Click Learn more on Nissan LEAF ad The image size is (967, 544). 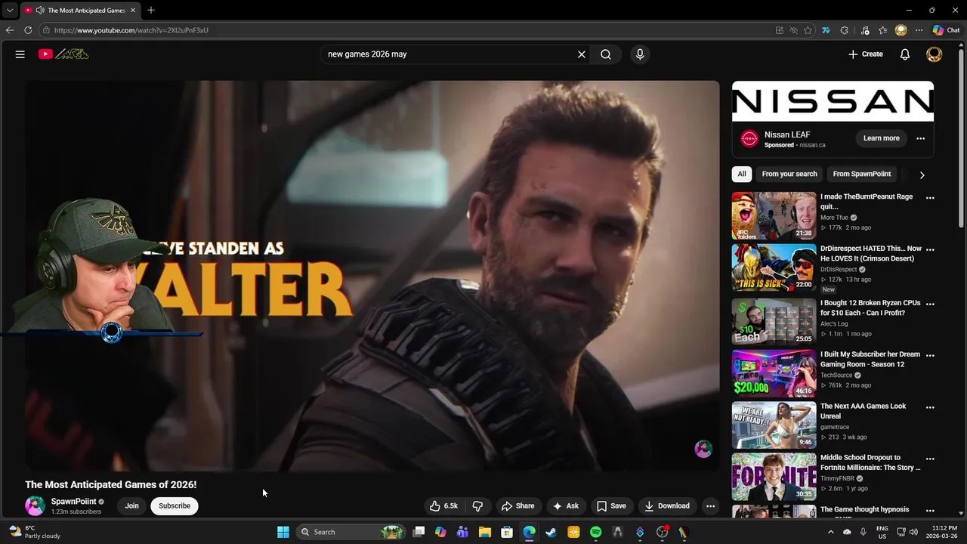pyautogui.click(x=882, y=138)
